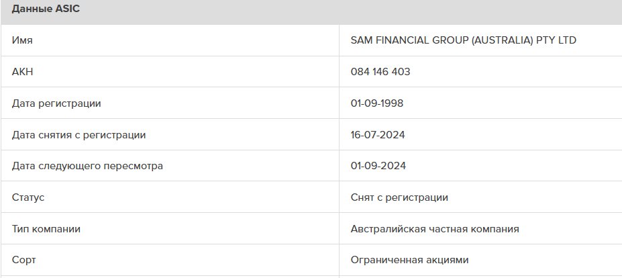Screen dimensions: 622x278
Task: Click the 'Имя' row label
Action: pyautogui.click(x=22, y=40)
